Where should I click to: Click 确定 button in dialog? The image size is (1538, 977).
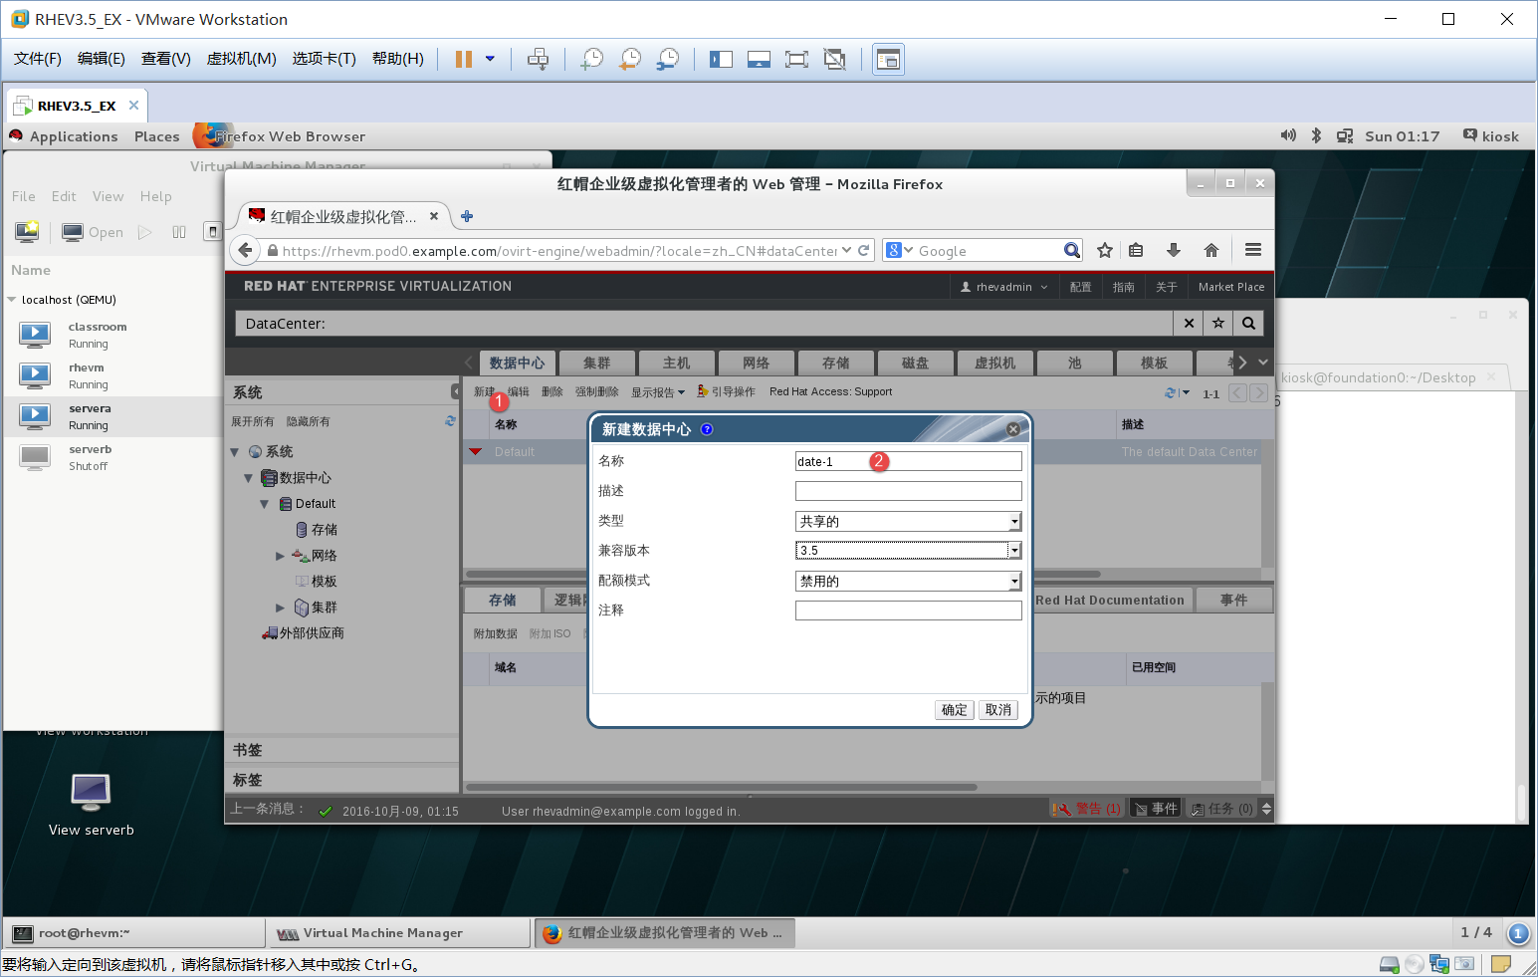pyautogui.click(x=954, y=710)
